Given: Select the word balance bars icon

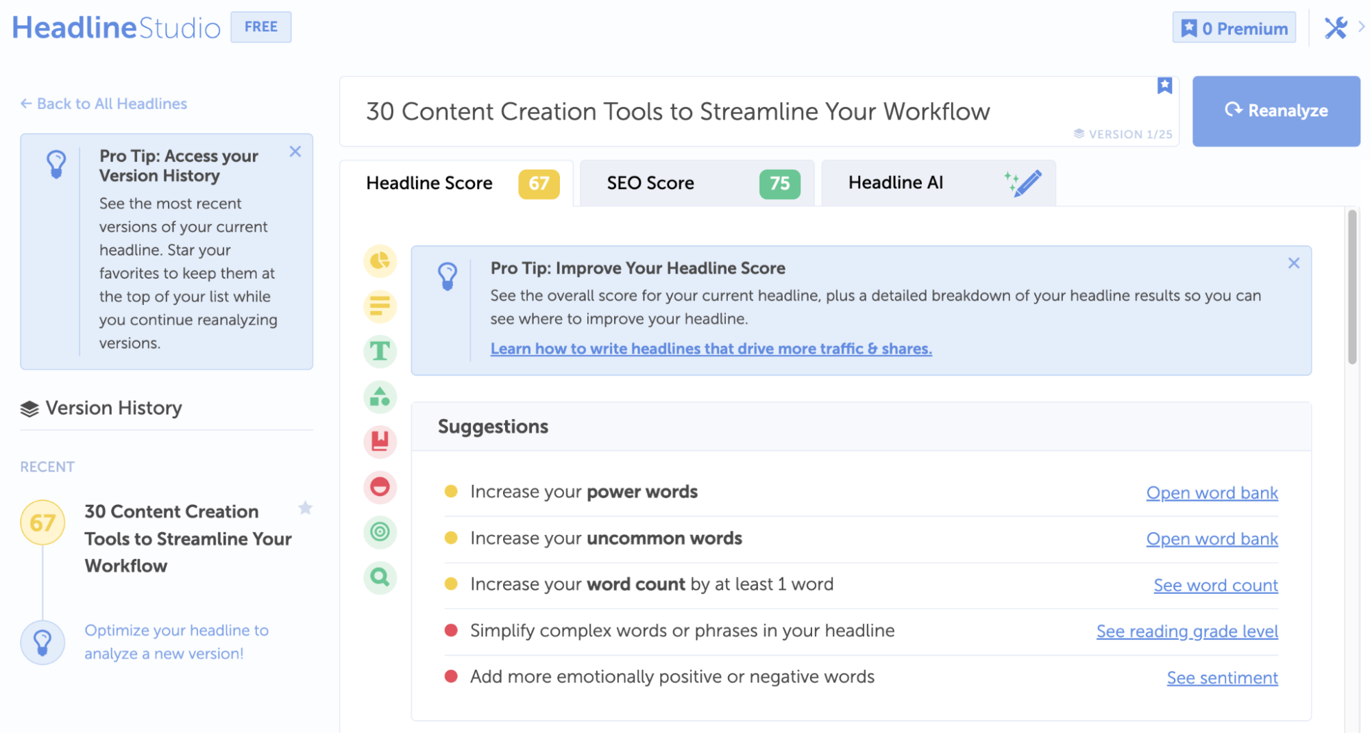Looking at the screenshot, I should coord(380,306).
